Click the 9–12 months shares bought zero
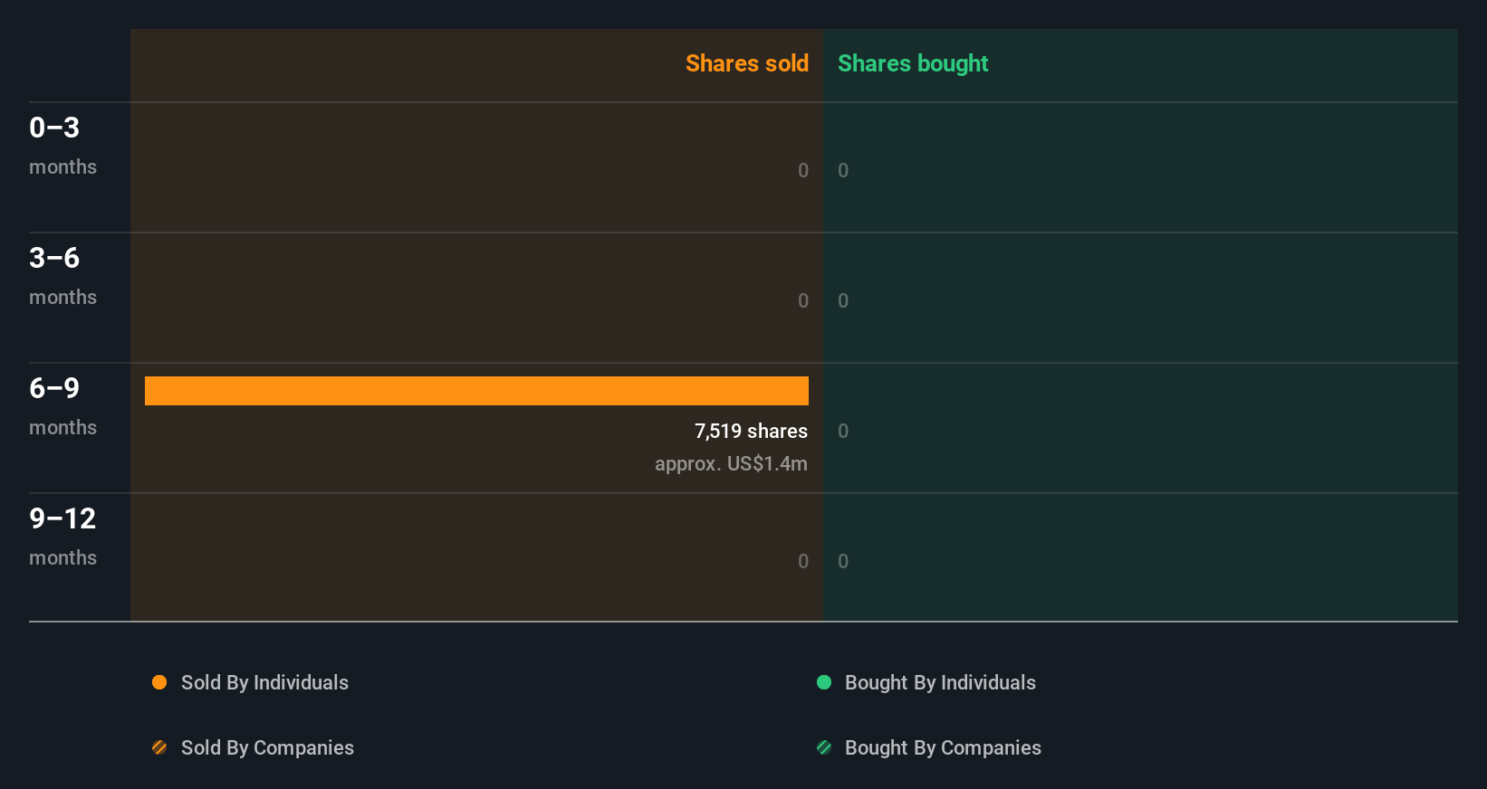This screenshot has width=1487, height=789. click(843, 561)
